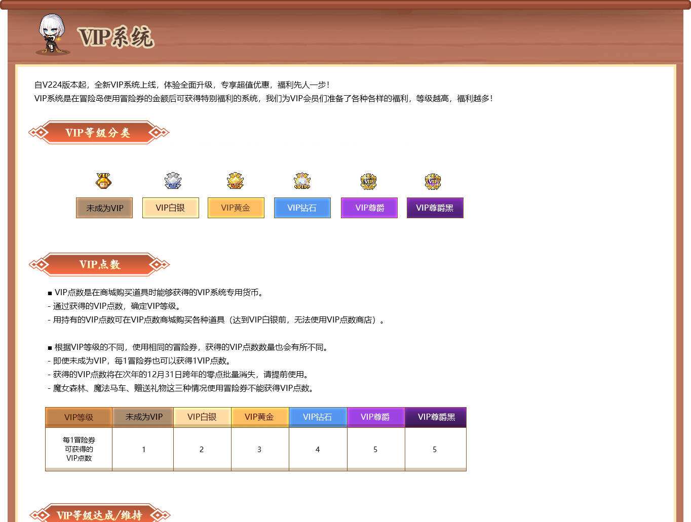Click the VIP系统 page title
Image resolution: width=691 pixels, height=522 pixels.
point(116,37)
